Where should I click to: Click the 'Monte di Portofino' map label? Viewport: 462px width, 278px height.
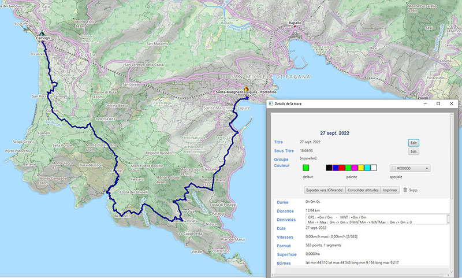tap(101, 145)
